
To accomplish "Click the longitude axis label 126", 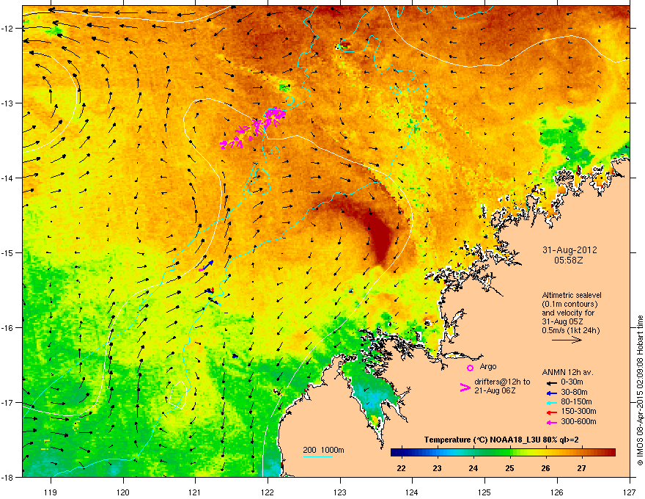I will coord(557,492).
